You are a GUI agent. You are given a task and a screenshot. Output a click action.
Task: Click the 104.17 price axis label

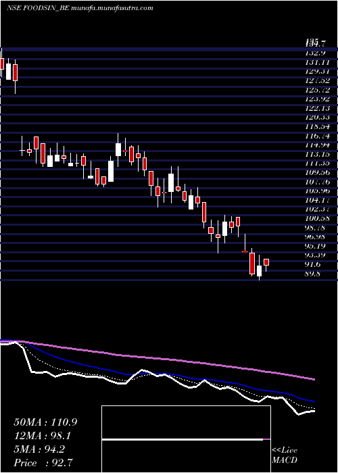pyautogui.click(x=318, y=200)
